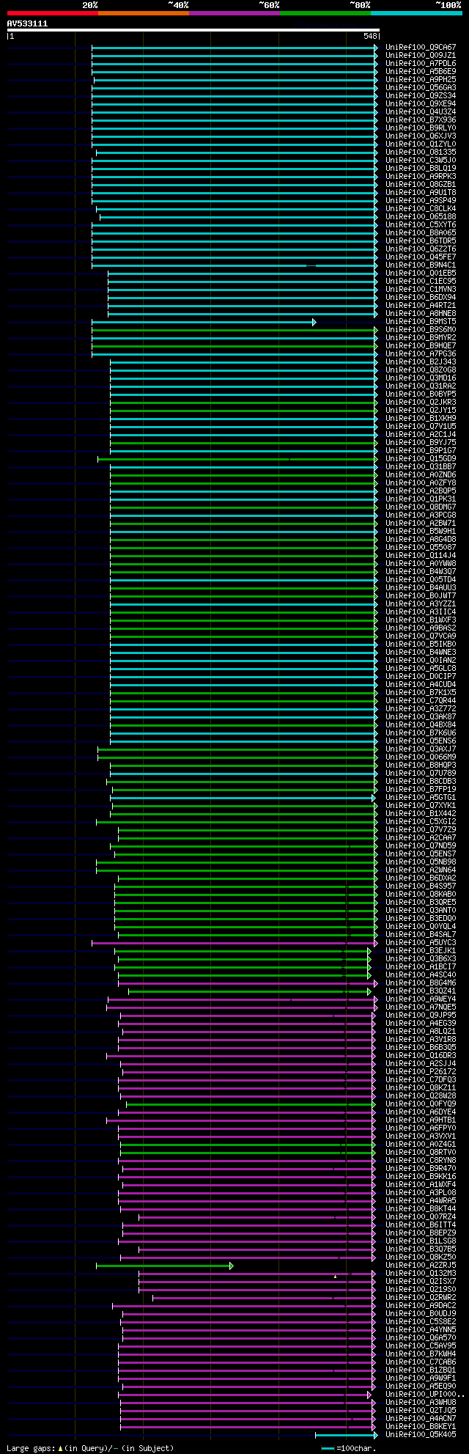
Task: Open hit UniRef100_Q5K405
Action: [421, 1435]
